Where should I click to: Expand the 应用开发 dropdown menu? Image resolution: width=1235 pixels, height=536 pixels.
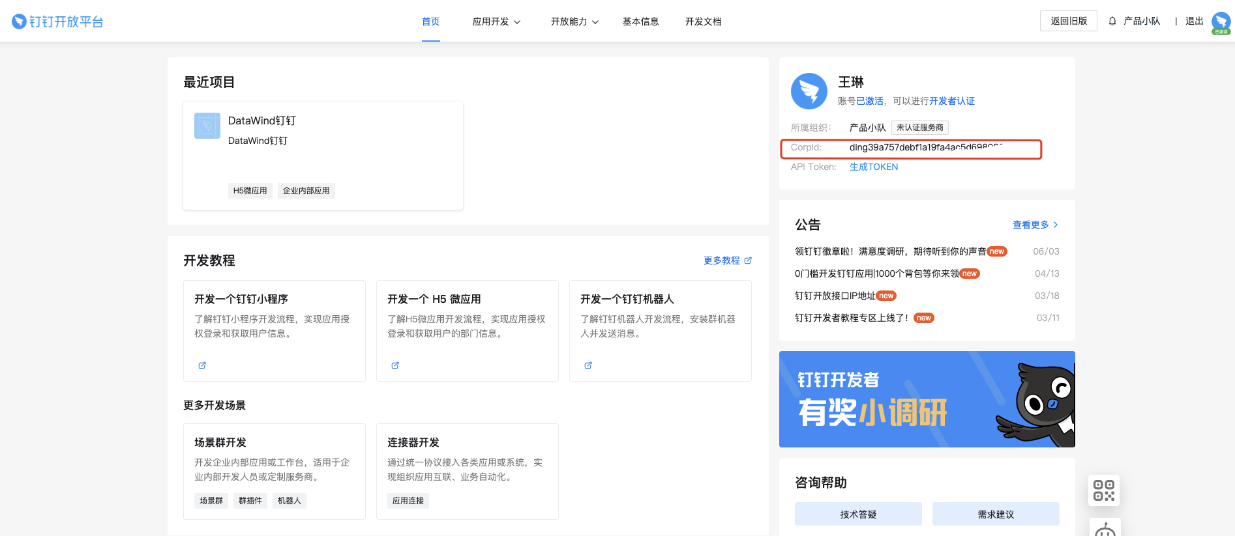tap(497, 21)
